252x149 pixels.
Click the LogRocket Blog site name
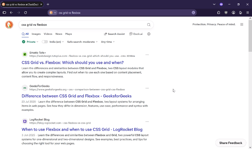coord(40,120)
